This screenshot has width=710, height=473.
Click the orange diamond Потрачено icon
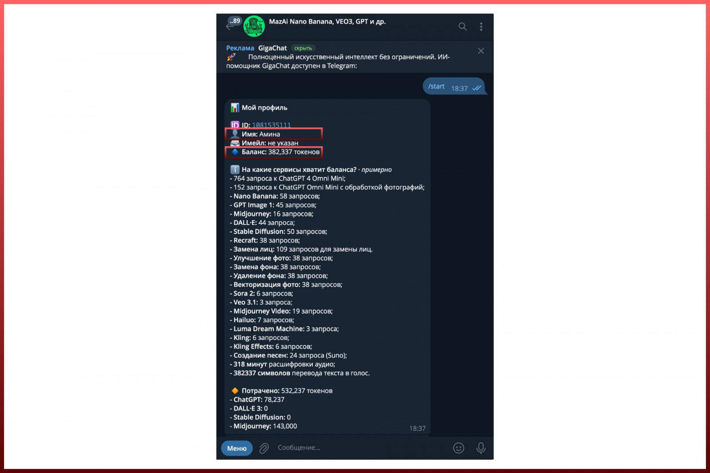coord(235,391)
